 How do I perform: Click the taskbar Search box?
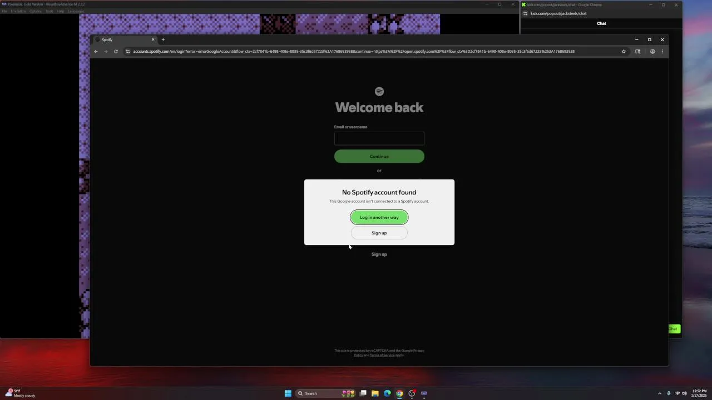tap(325, 393)
